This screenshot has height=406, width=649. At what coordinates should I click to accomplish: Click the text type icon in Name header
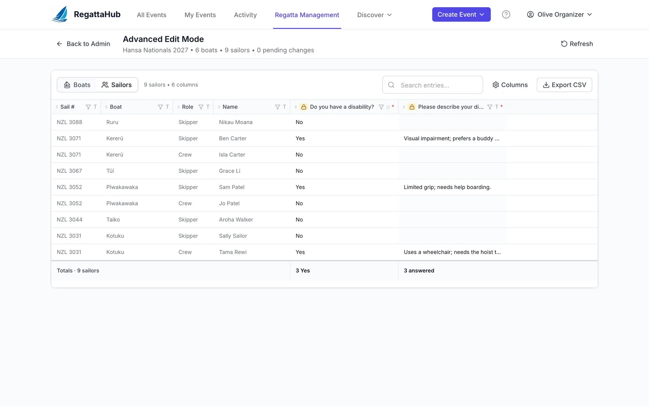[x=284, y=107]
